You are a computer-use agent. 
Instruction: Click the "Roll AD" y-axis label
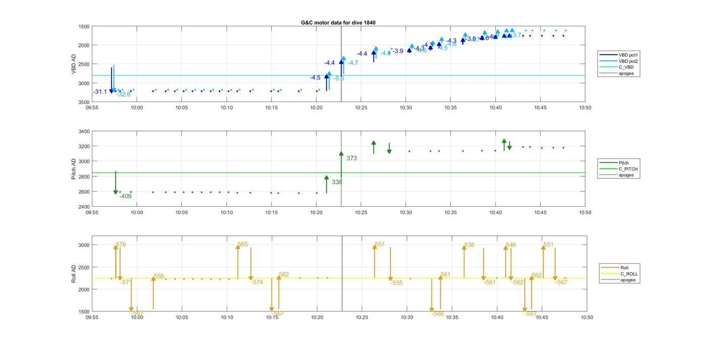point(74,273)
